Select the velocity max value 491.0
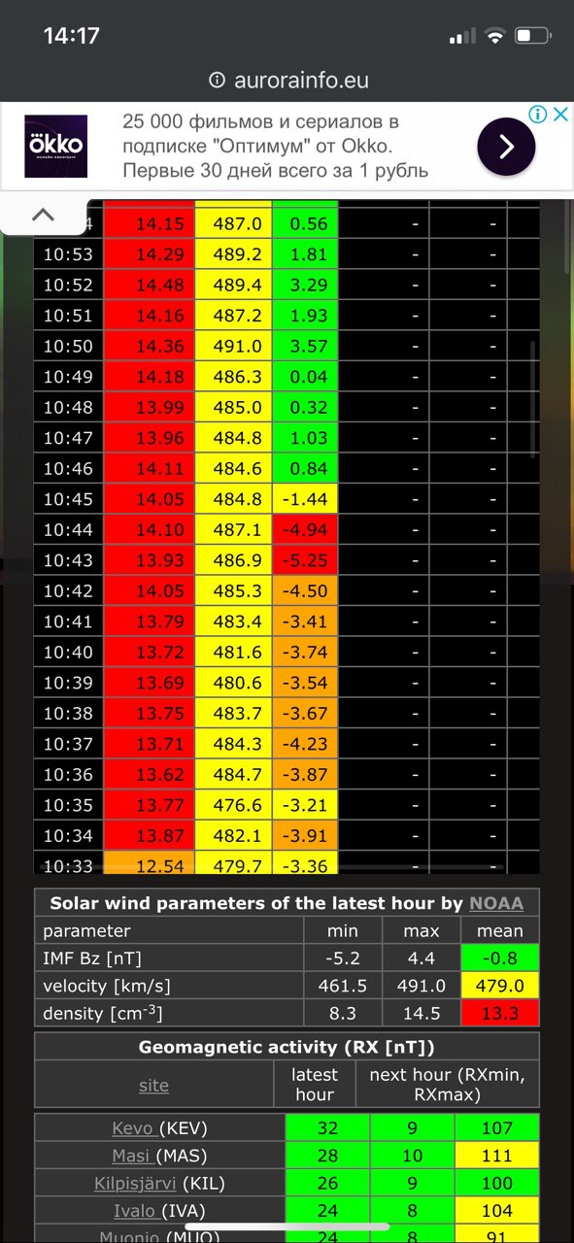 coord(422,986)
